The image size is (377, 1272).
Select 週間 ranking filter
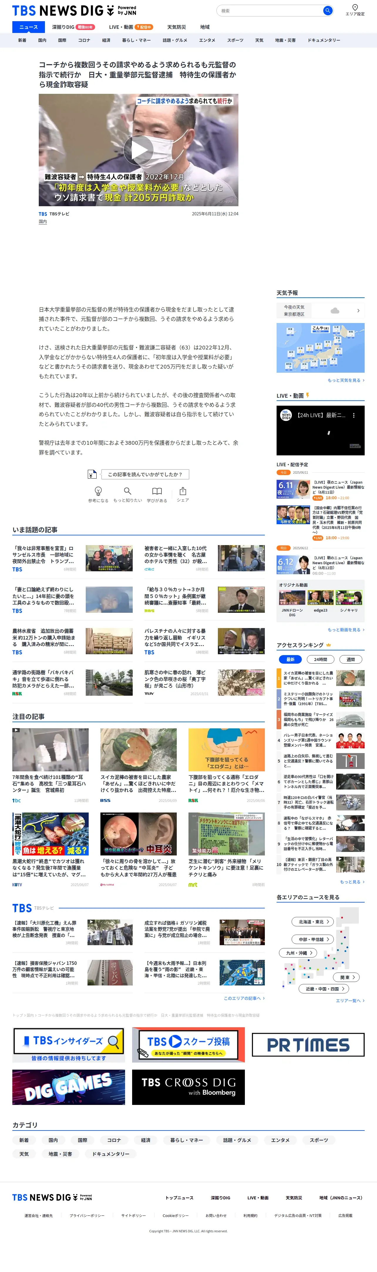coord(350,659)
